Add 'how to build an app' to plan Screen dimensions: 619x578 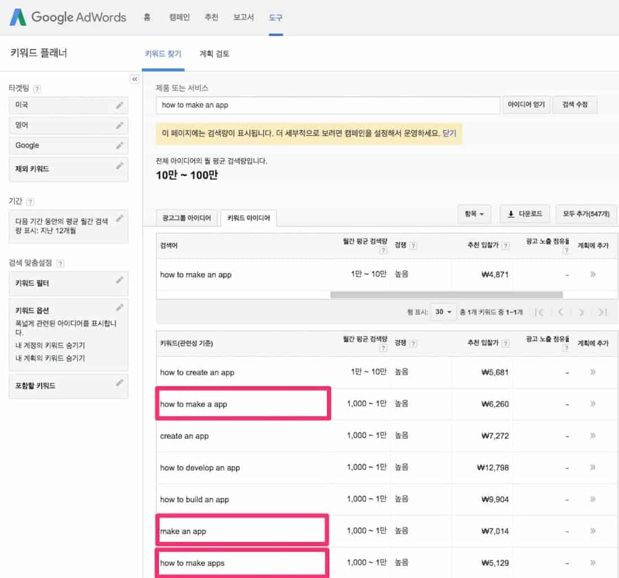(592, 499)
